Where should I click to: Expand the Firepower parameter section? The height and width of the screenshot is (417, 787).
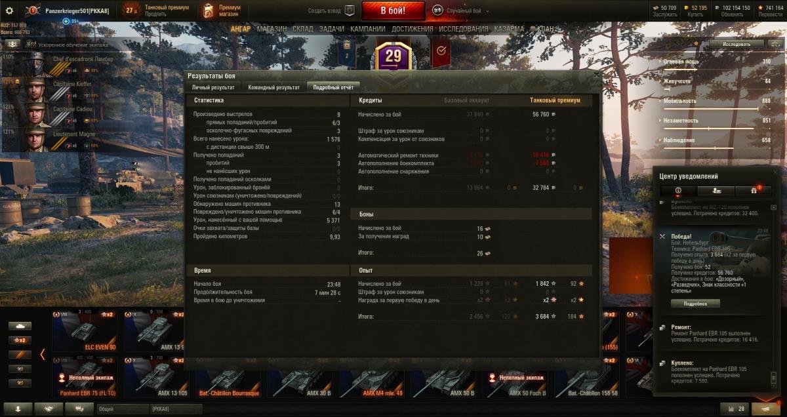click(681, 62)
